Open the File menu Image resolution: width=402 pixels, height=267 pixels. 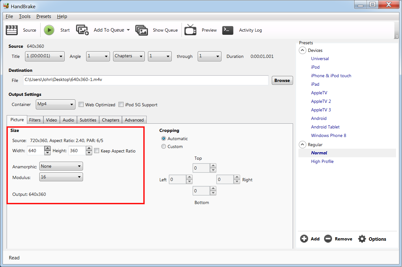pos(9,16)
